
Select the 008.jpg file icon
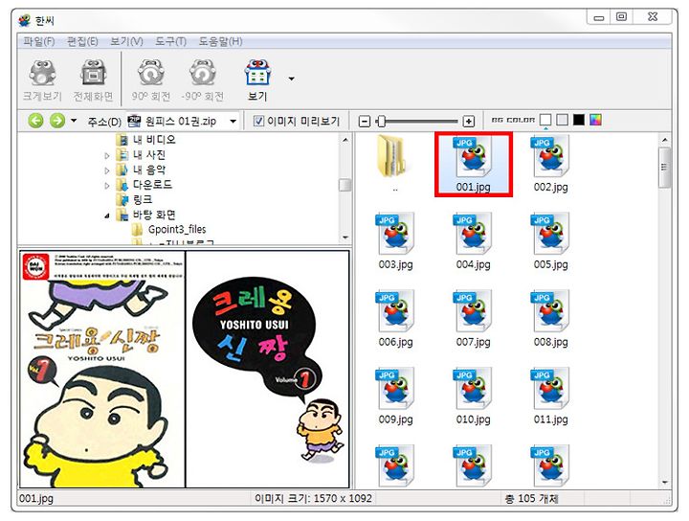click(550, 311)
